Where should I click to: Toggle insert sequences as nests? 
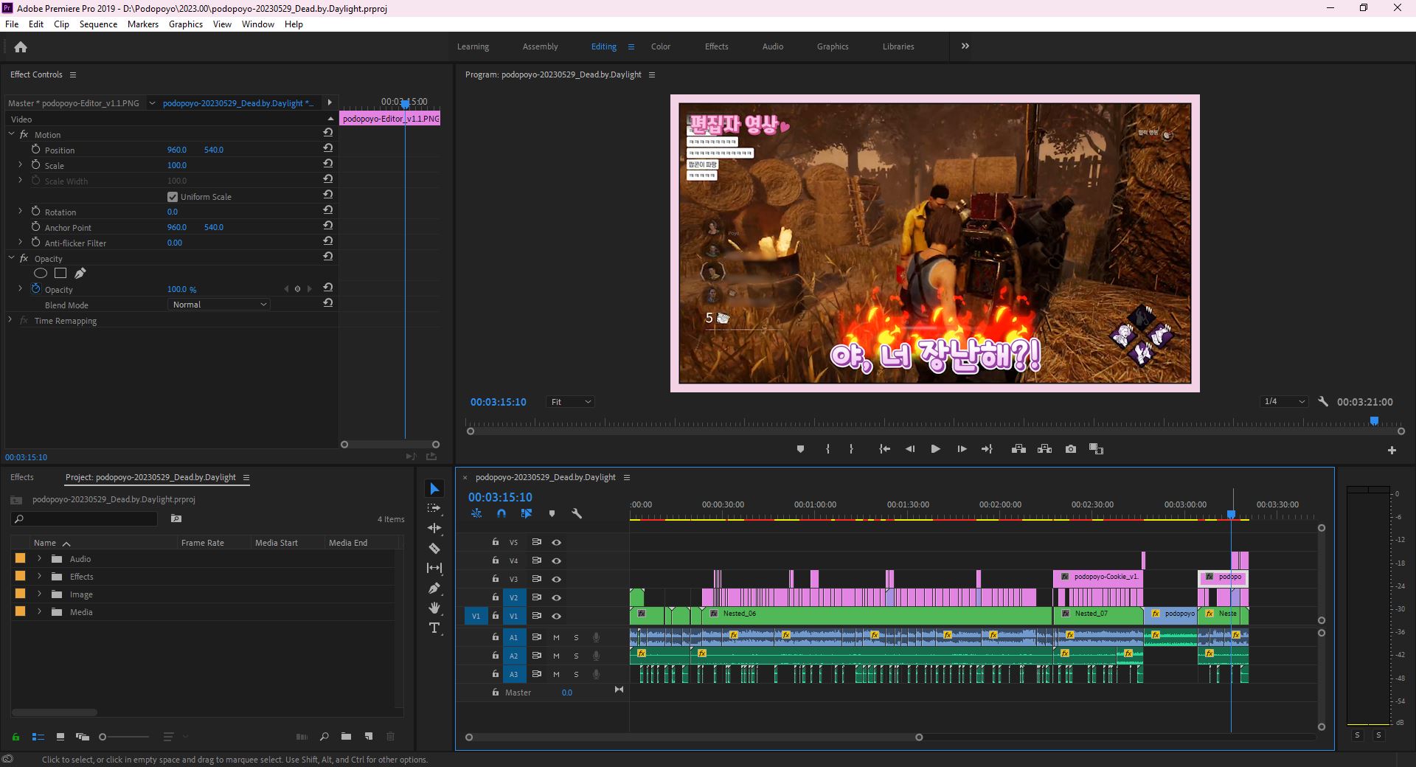pos(476,513)
